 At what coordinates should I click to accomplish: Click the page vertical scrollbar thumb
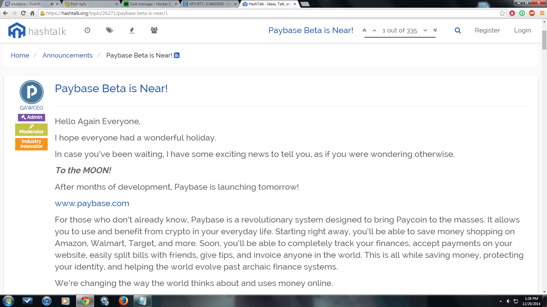coord(545,40)
